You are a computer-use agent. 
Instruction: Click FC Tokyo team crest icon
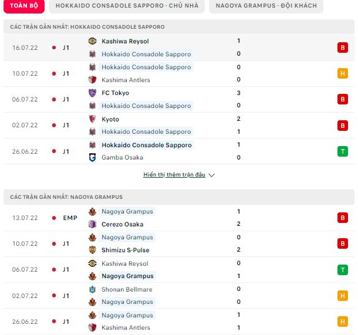pos(92,93)
